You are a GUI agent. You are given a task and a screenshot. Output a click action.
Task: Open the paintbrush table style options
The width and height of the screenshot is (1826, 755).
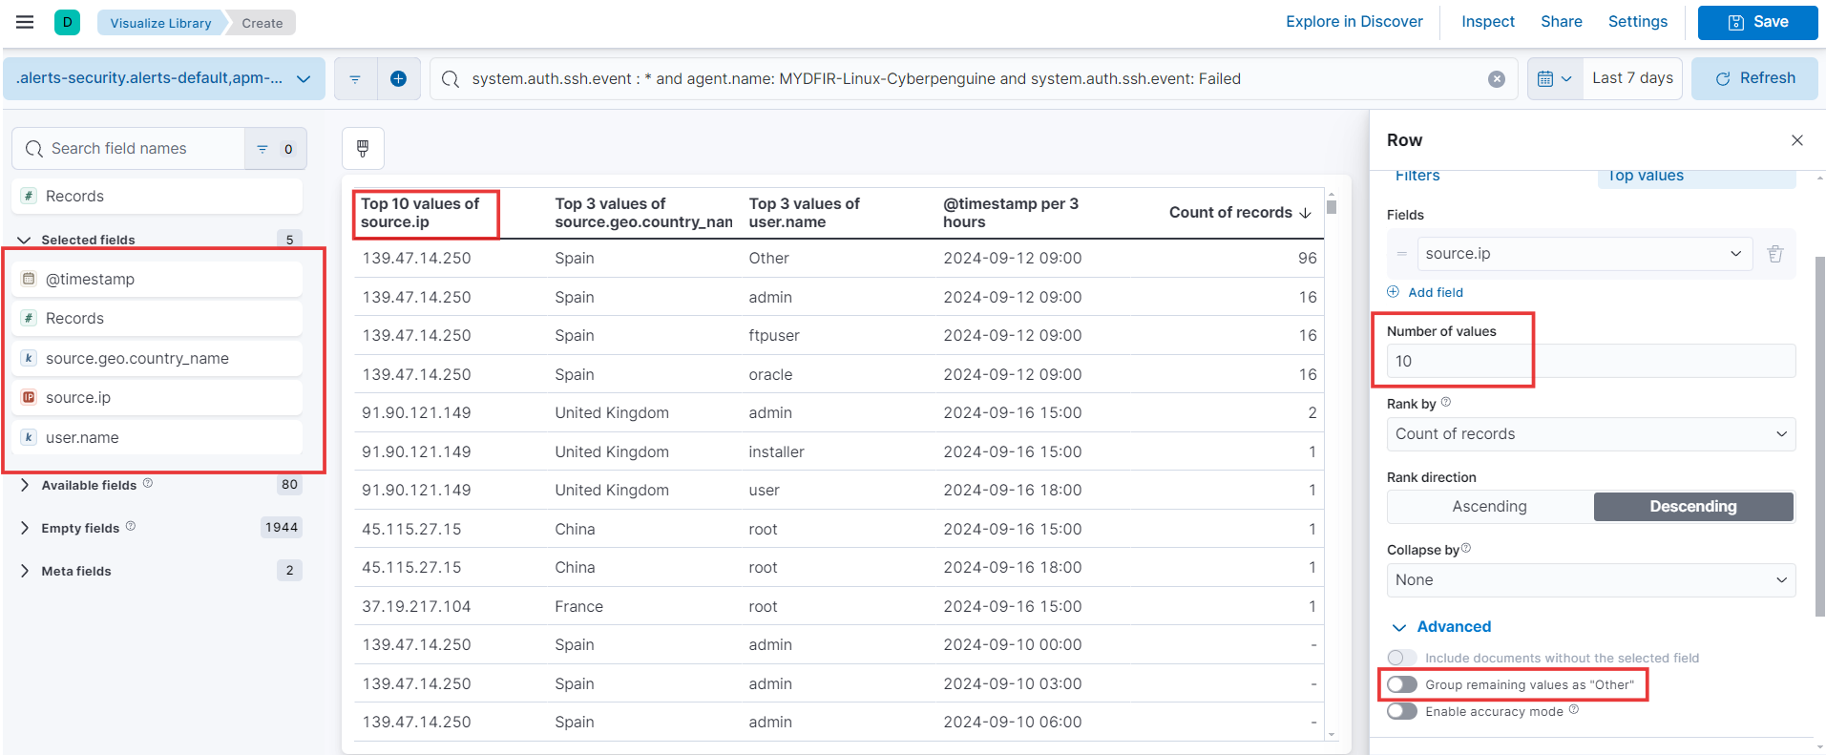[363, 148]
